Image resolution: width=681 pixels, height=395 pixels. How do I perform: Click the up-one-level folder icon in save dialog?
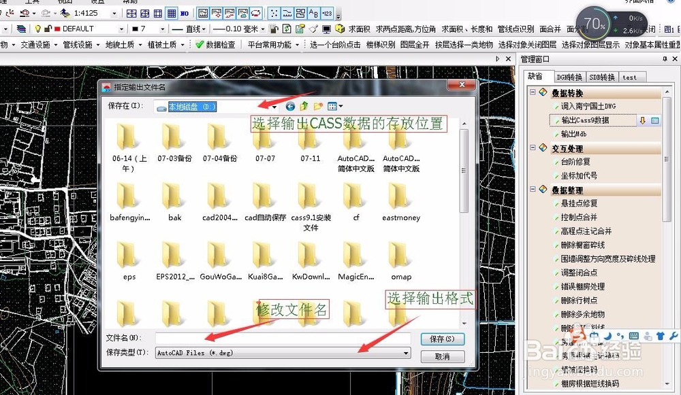[303, 105]
